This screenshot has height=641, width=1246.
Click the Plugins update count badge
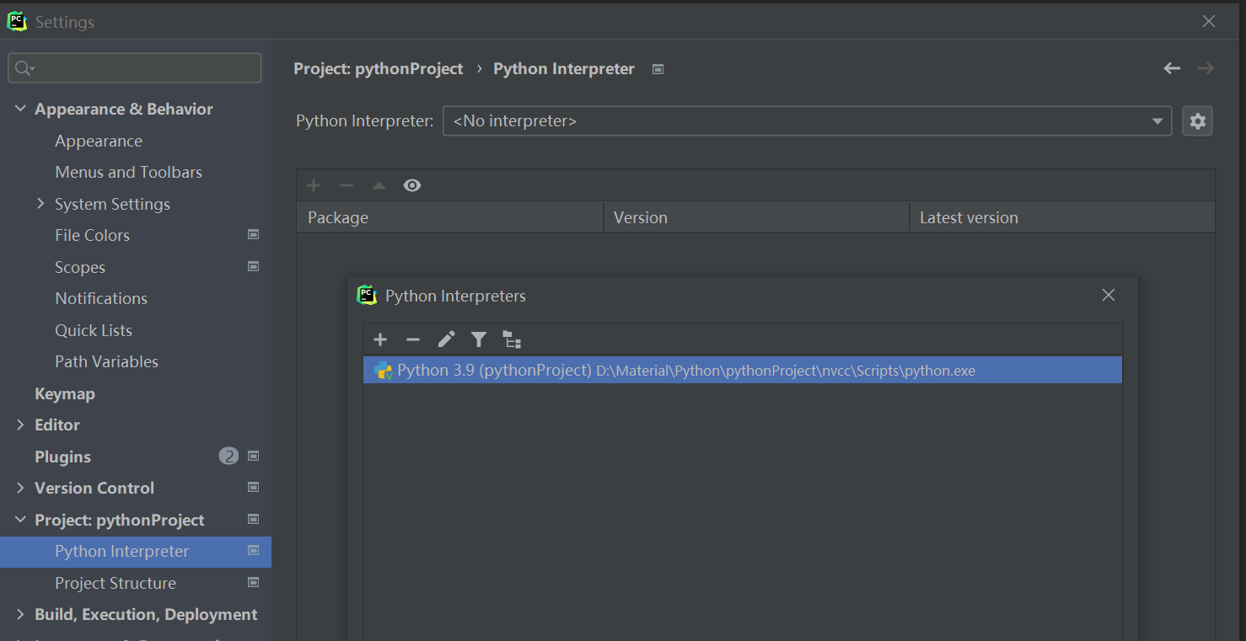tap(228, 456)
